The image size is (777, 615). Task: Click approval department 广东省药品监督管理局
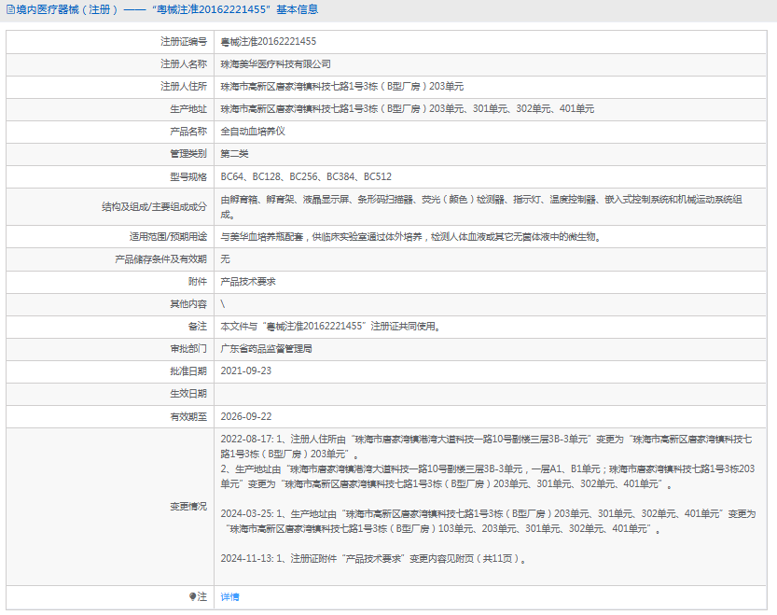point(266,349)
